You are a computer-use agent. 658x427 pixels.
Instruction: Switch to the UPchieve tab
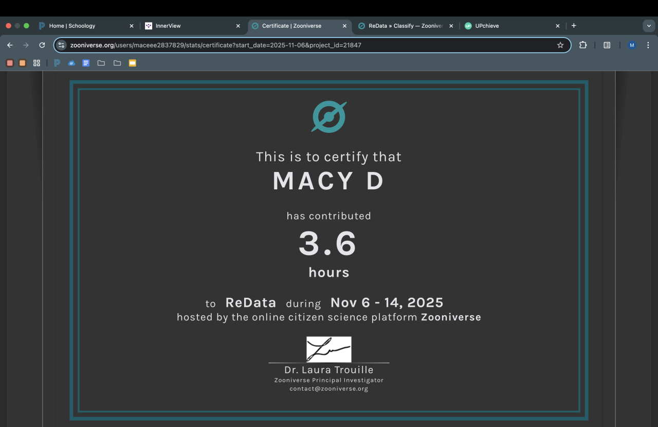pos(512,26)
